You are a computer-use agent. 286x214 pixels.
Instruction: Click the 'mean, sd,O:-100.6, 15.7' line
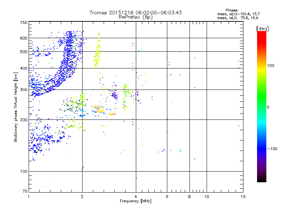click(x=238, y=14)
